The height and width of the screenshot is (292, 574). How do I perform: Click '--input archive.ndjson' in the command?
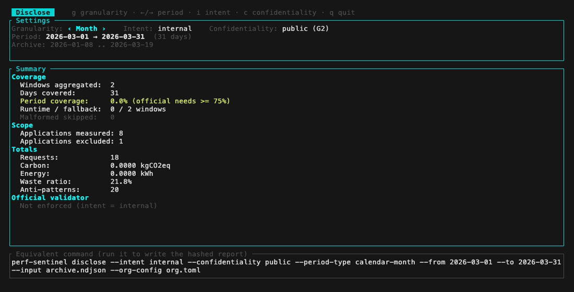pyautogui.click(x=58, y=270)
